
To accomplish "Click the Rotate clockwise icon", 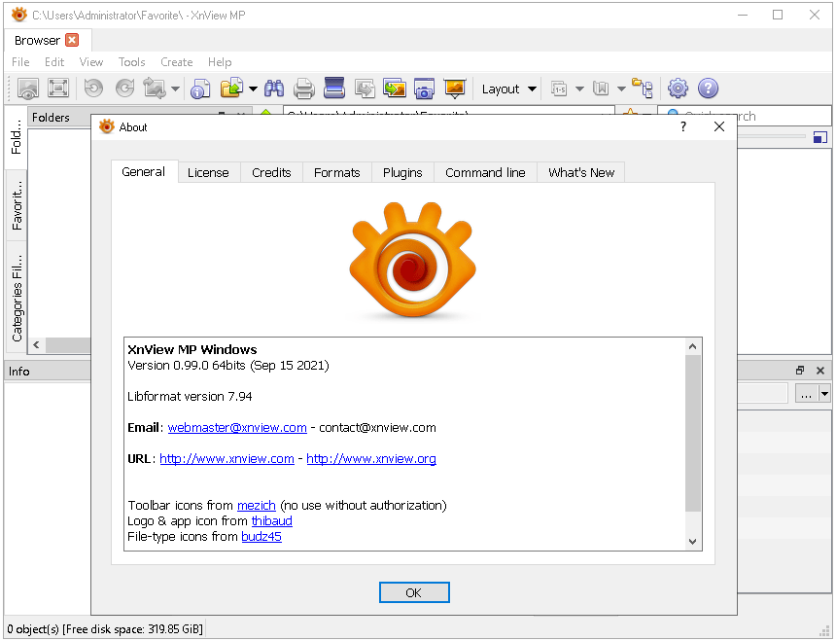I will (x=124, y=88).
